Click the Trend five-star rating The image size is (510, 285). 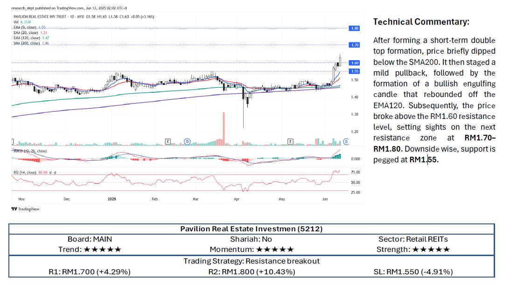[103, 250]
